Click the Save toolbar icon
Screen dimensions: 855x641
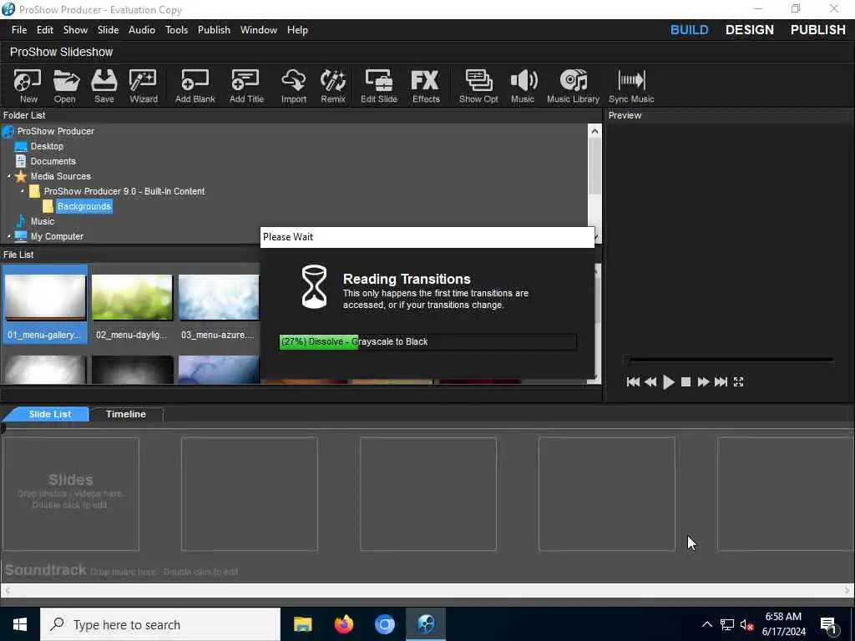click(104, 86)
